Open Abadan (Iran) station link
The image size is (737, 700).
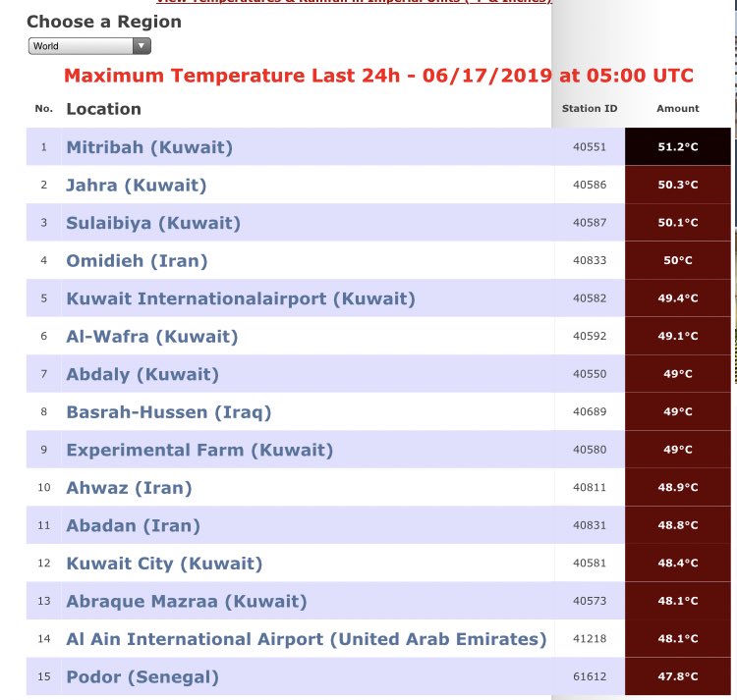click(x=133, y=525)
